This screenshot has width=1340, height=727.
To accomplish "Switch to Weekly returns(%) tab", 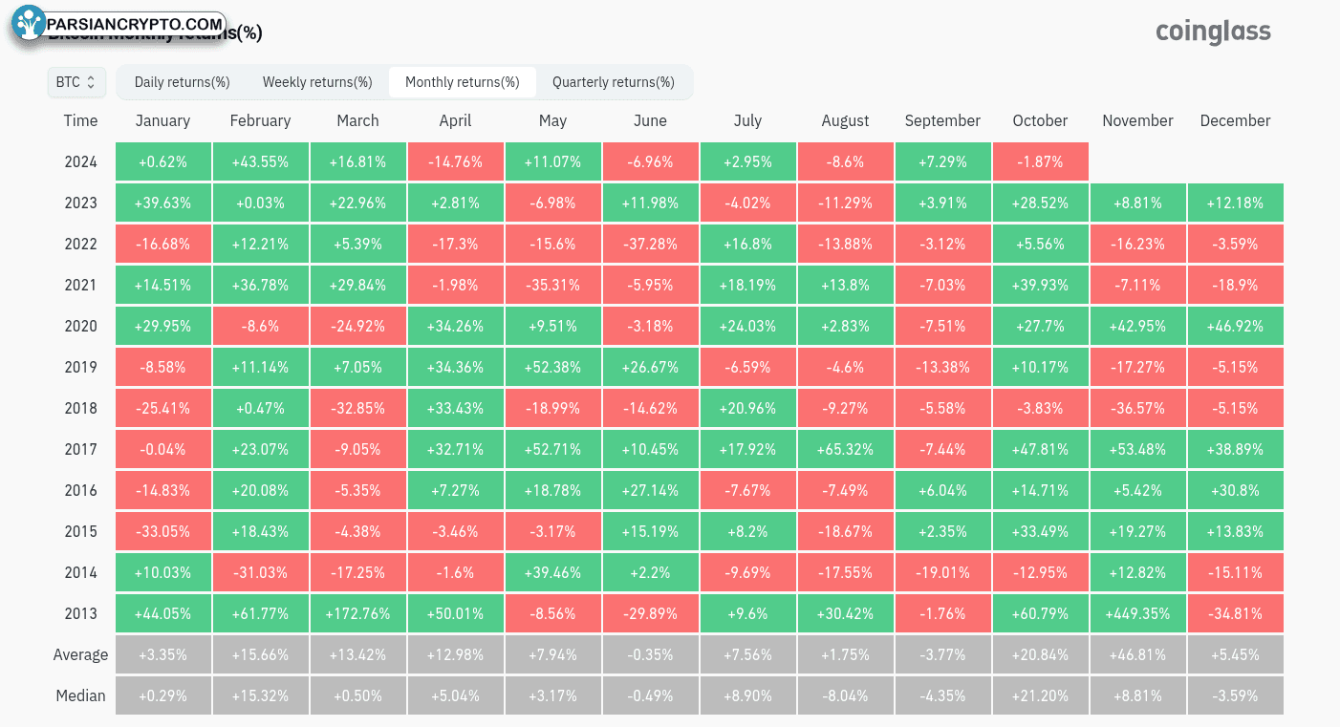I will click(317, 82).
